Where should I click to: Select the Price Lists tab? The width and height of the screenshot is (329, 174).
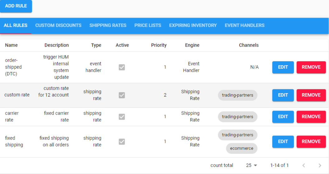point(148,25)
